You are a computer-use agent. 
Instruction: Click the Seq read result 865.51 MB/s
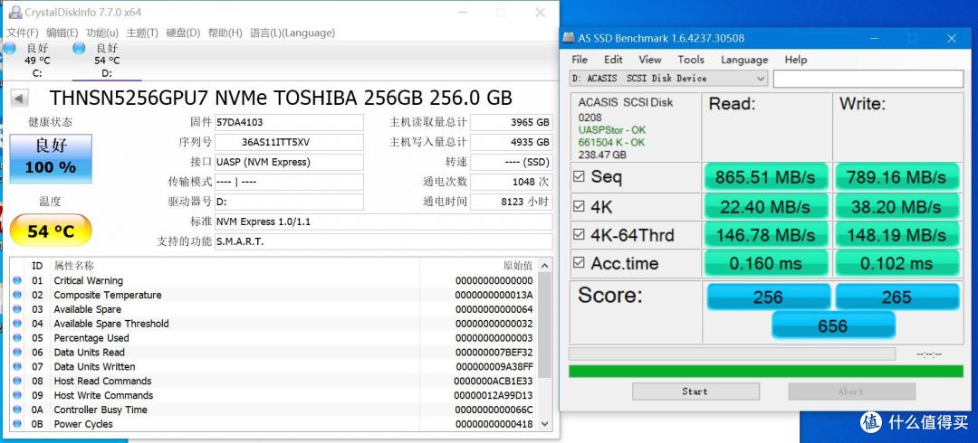[x=766, y=177]
